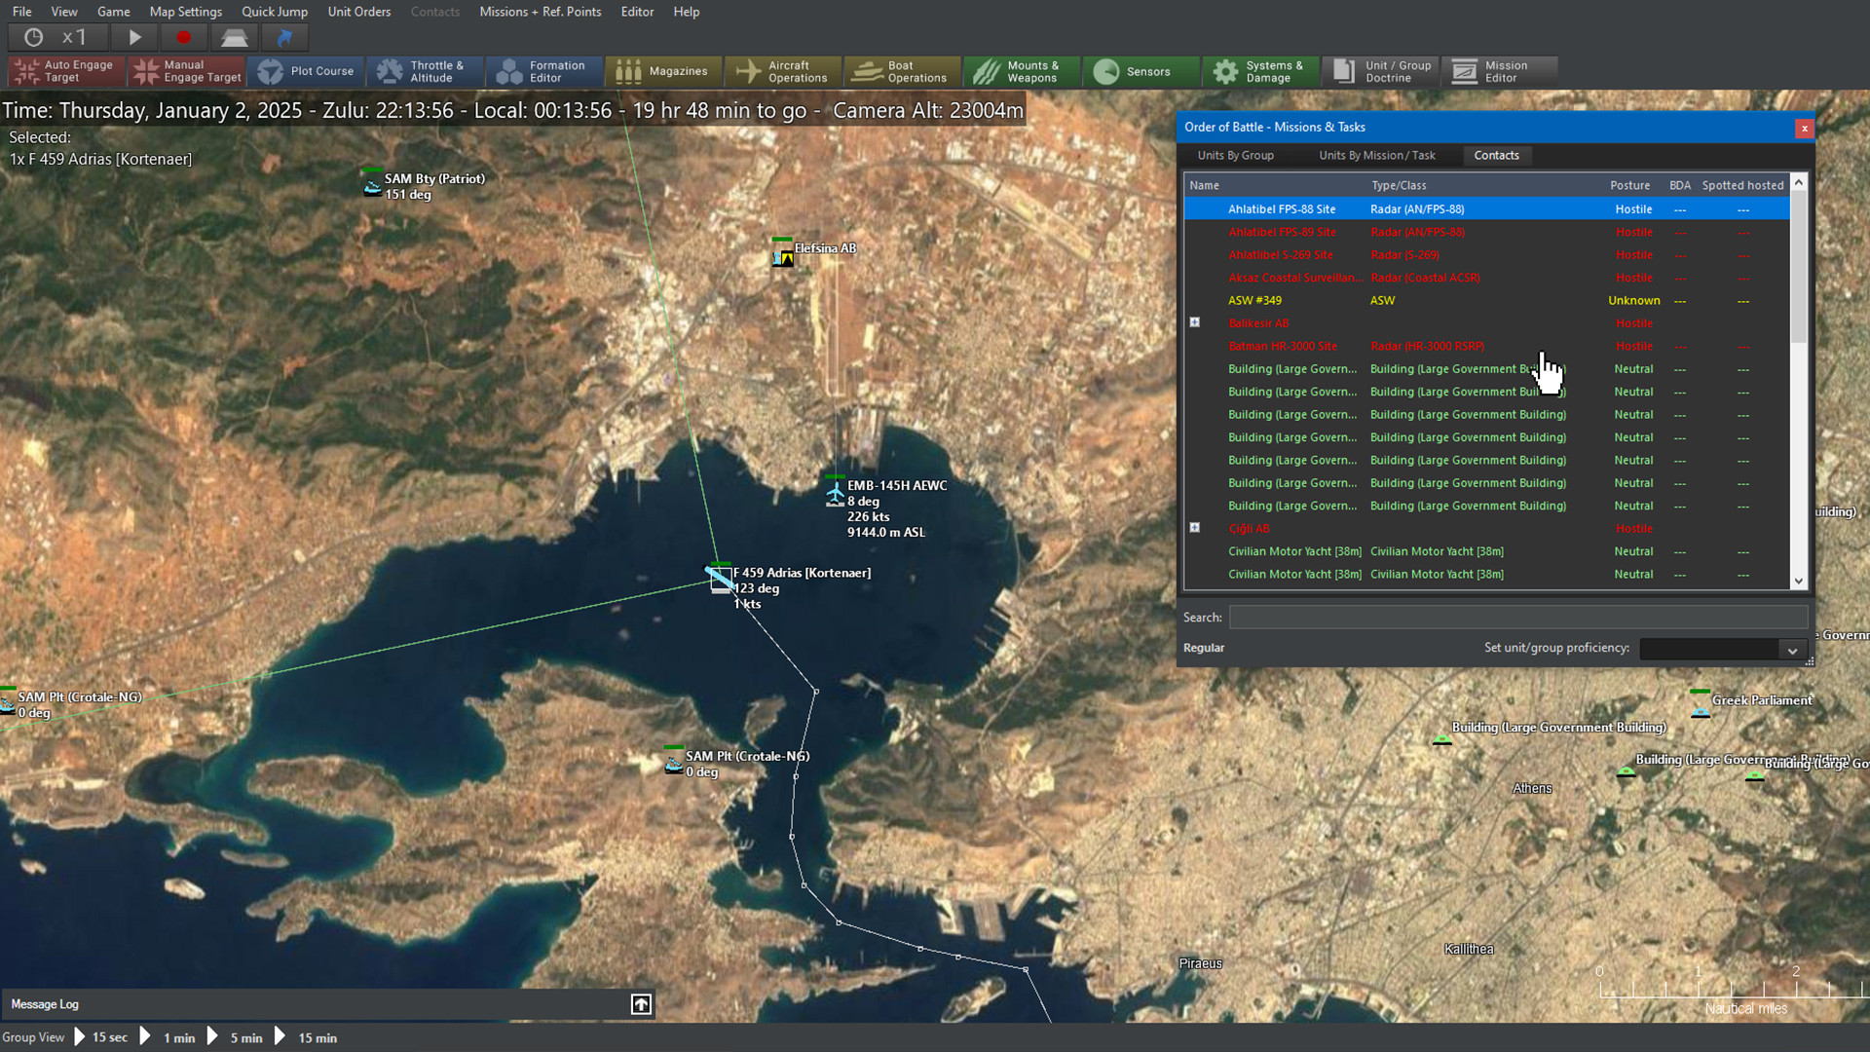This screenshot has width=1870, height=1052.
Task: Switch to the Contacts tab
Action: [x=1496, y=154]
